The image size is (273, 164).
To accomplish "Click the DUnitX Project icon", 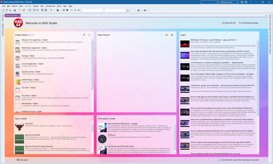I will pos(17,82).
